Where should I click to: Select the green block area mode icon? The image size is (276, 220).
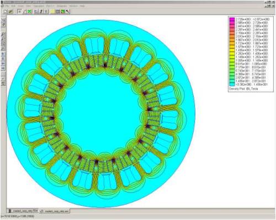point(29,12)
